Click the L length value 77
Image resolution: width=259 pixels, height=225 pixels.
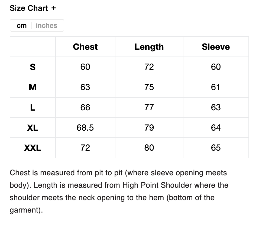point(149,107)
